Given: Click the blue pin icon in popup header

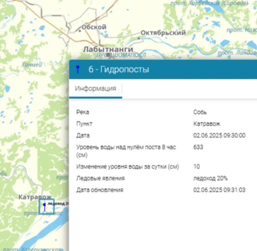Looking at the screenshot, I should (x=78, y=69).
